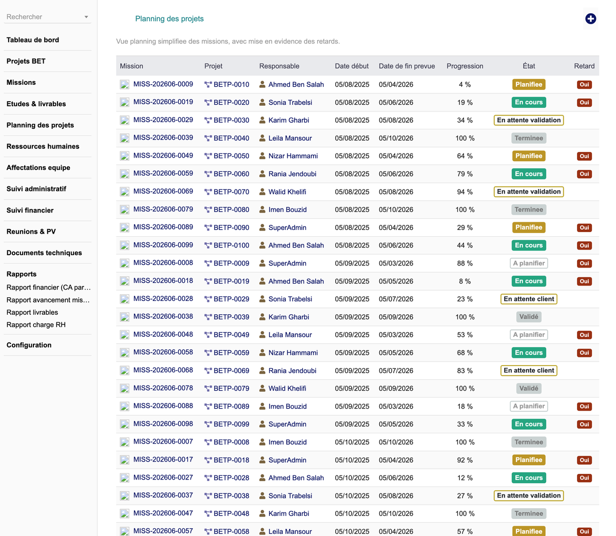616x536 pixels.
Task: Click image icon of MISS-202606-0038
Action: [x=125, y=317]
